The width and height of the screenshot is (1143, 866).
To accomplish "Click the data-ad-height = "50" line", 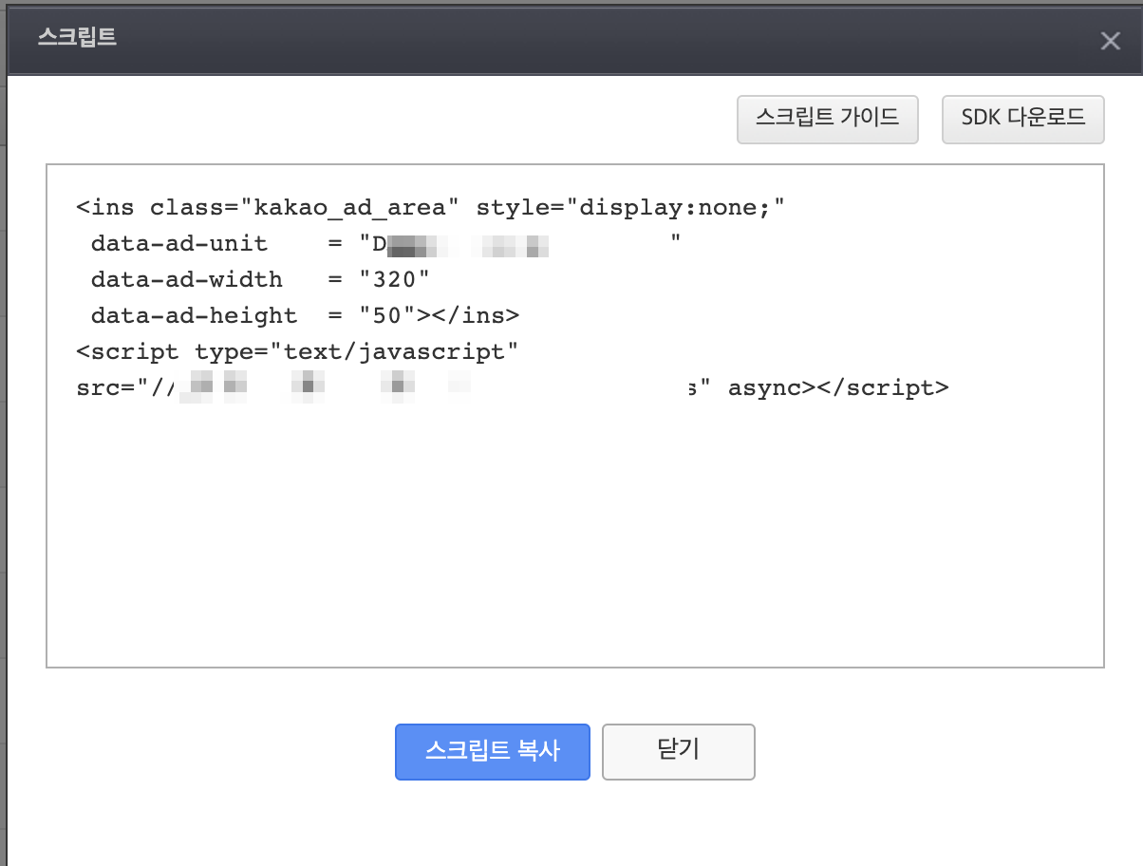I will click(x=305, y=315).
